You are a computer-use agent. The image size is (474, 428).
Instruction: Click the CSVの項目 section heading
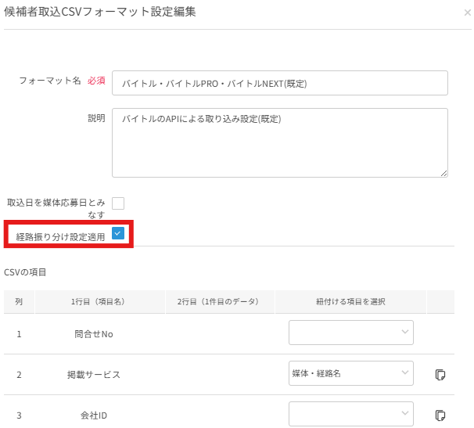click(26, 272)
